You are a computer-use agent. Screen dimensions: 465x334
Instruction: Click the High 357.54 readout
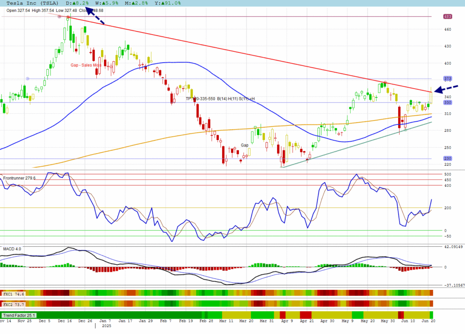(x=43, y=10)
